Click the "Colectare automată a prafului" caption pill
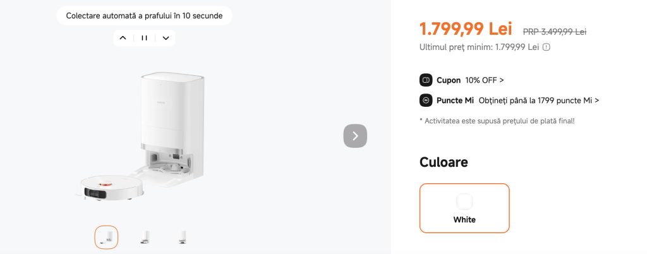Viewport: 647px width, 254px height. (x=144, y=15)
